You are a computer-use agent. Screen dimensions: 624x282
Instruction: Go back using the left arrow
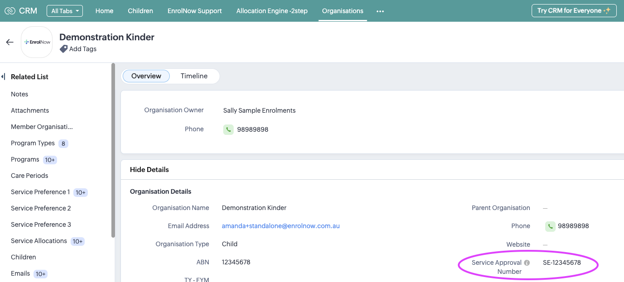pyautogui.click(x=10, y=42)
